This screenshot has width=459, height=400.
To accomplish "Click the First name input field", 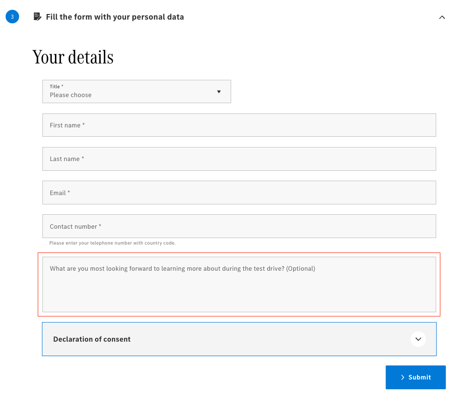I will point(239,125).
